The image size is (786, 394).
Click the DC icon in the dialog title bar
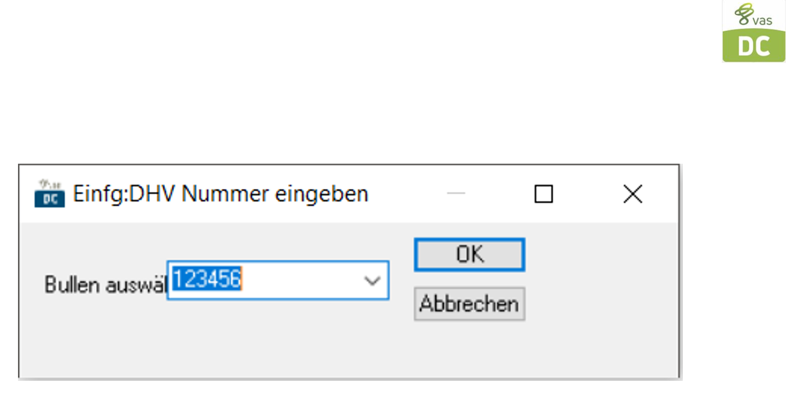click(x=50, y=193)
